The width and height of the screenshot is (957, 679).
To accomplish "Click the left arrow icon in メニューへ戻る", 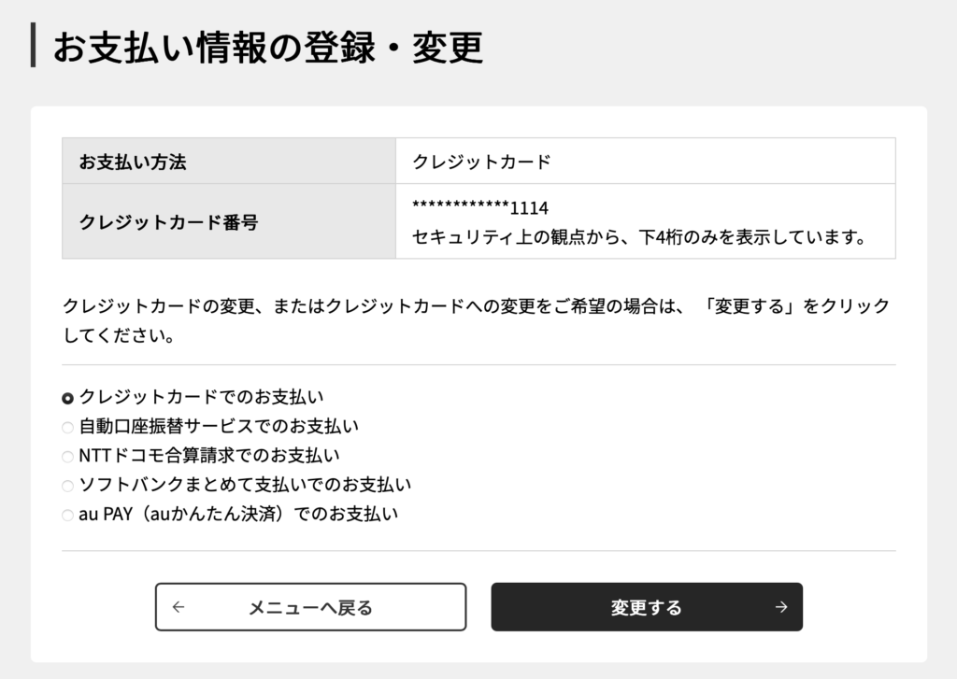I will [x=179, y=607].
